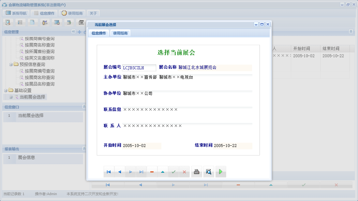Switch to the 使用指南 tab in dialog
358x201 pixels.
pyautogui.click(x=121, y=33)
